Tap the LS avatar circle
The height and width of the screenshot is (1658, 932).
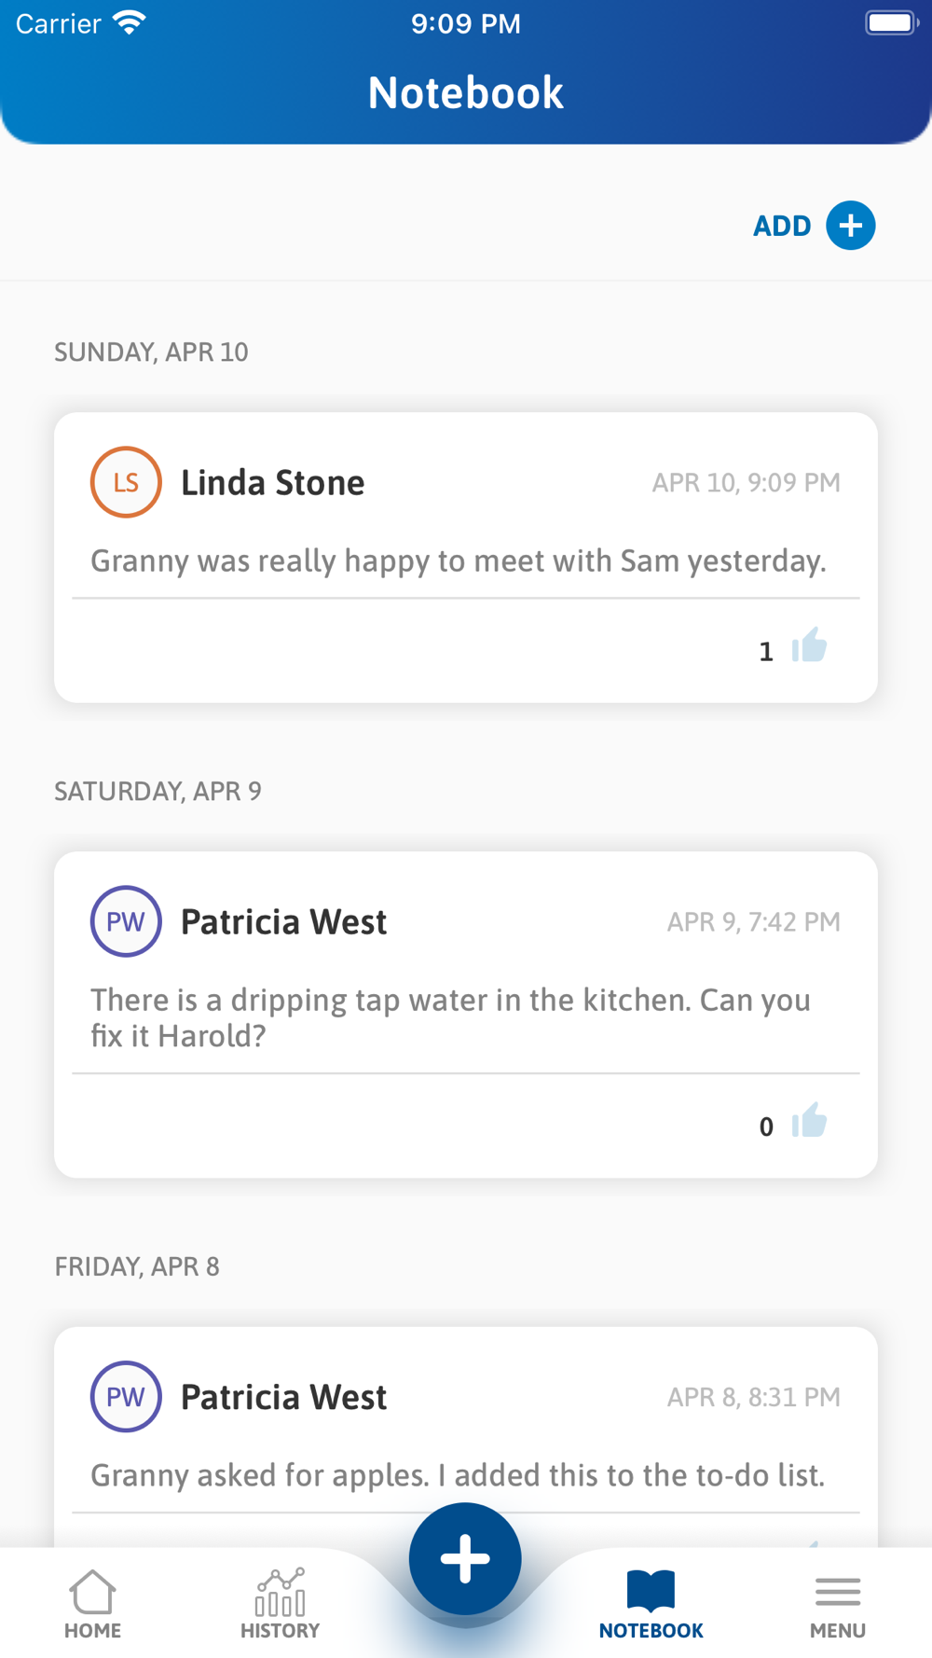(126, 482)
